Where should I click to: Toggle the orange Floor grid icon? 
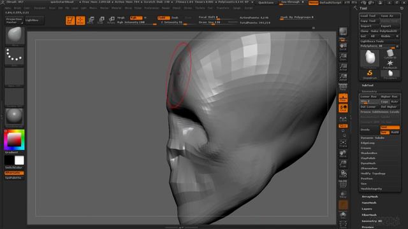343,98
